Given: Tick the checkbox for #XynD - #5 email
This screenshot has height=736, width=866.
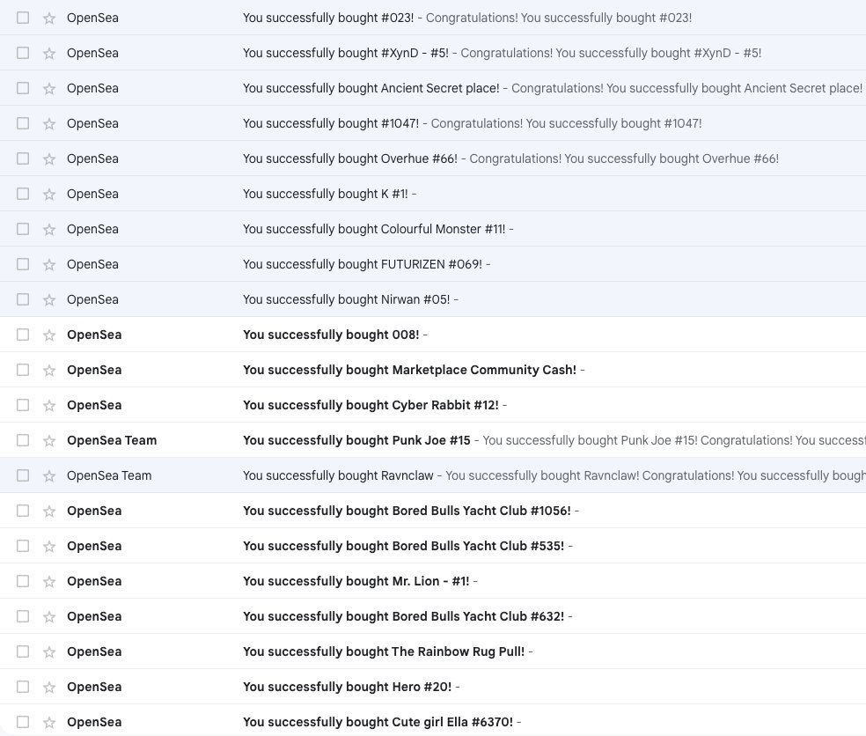Looking at the screenshot, I should click(x=23, y=53).
